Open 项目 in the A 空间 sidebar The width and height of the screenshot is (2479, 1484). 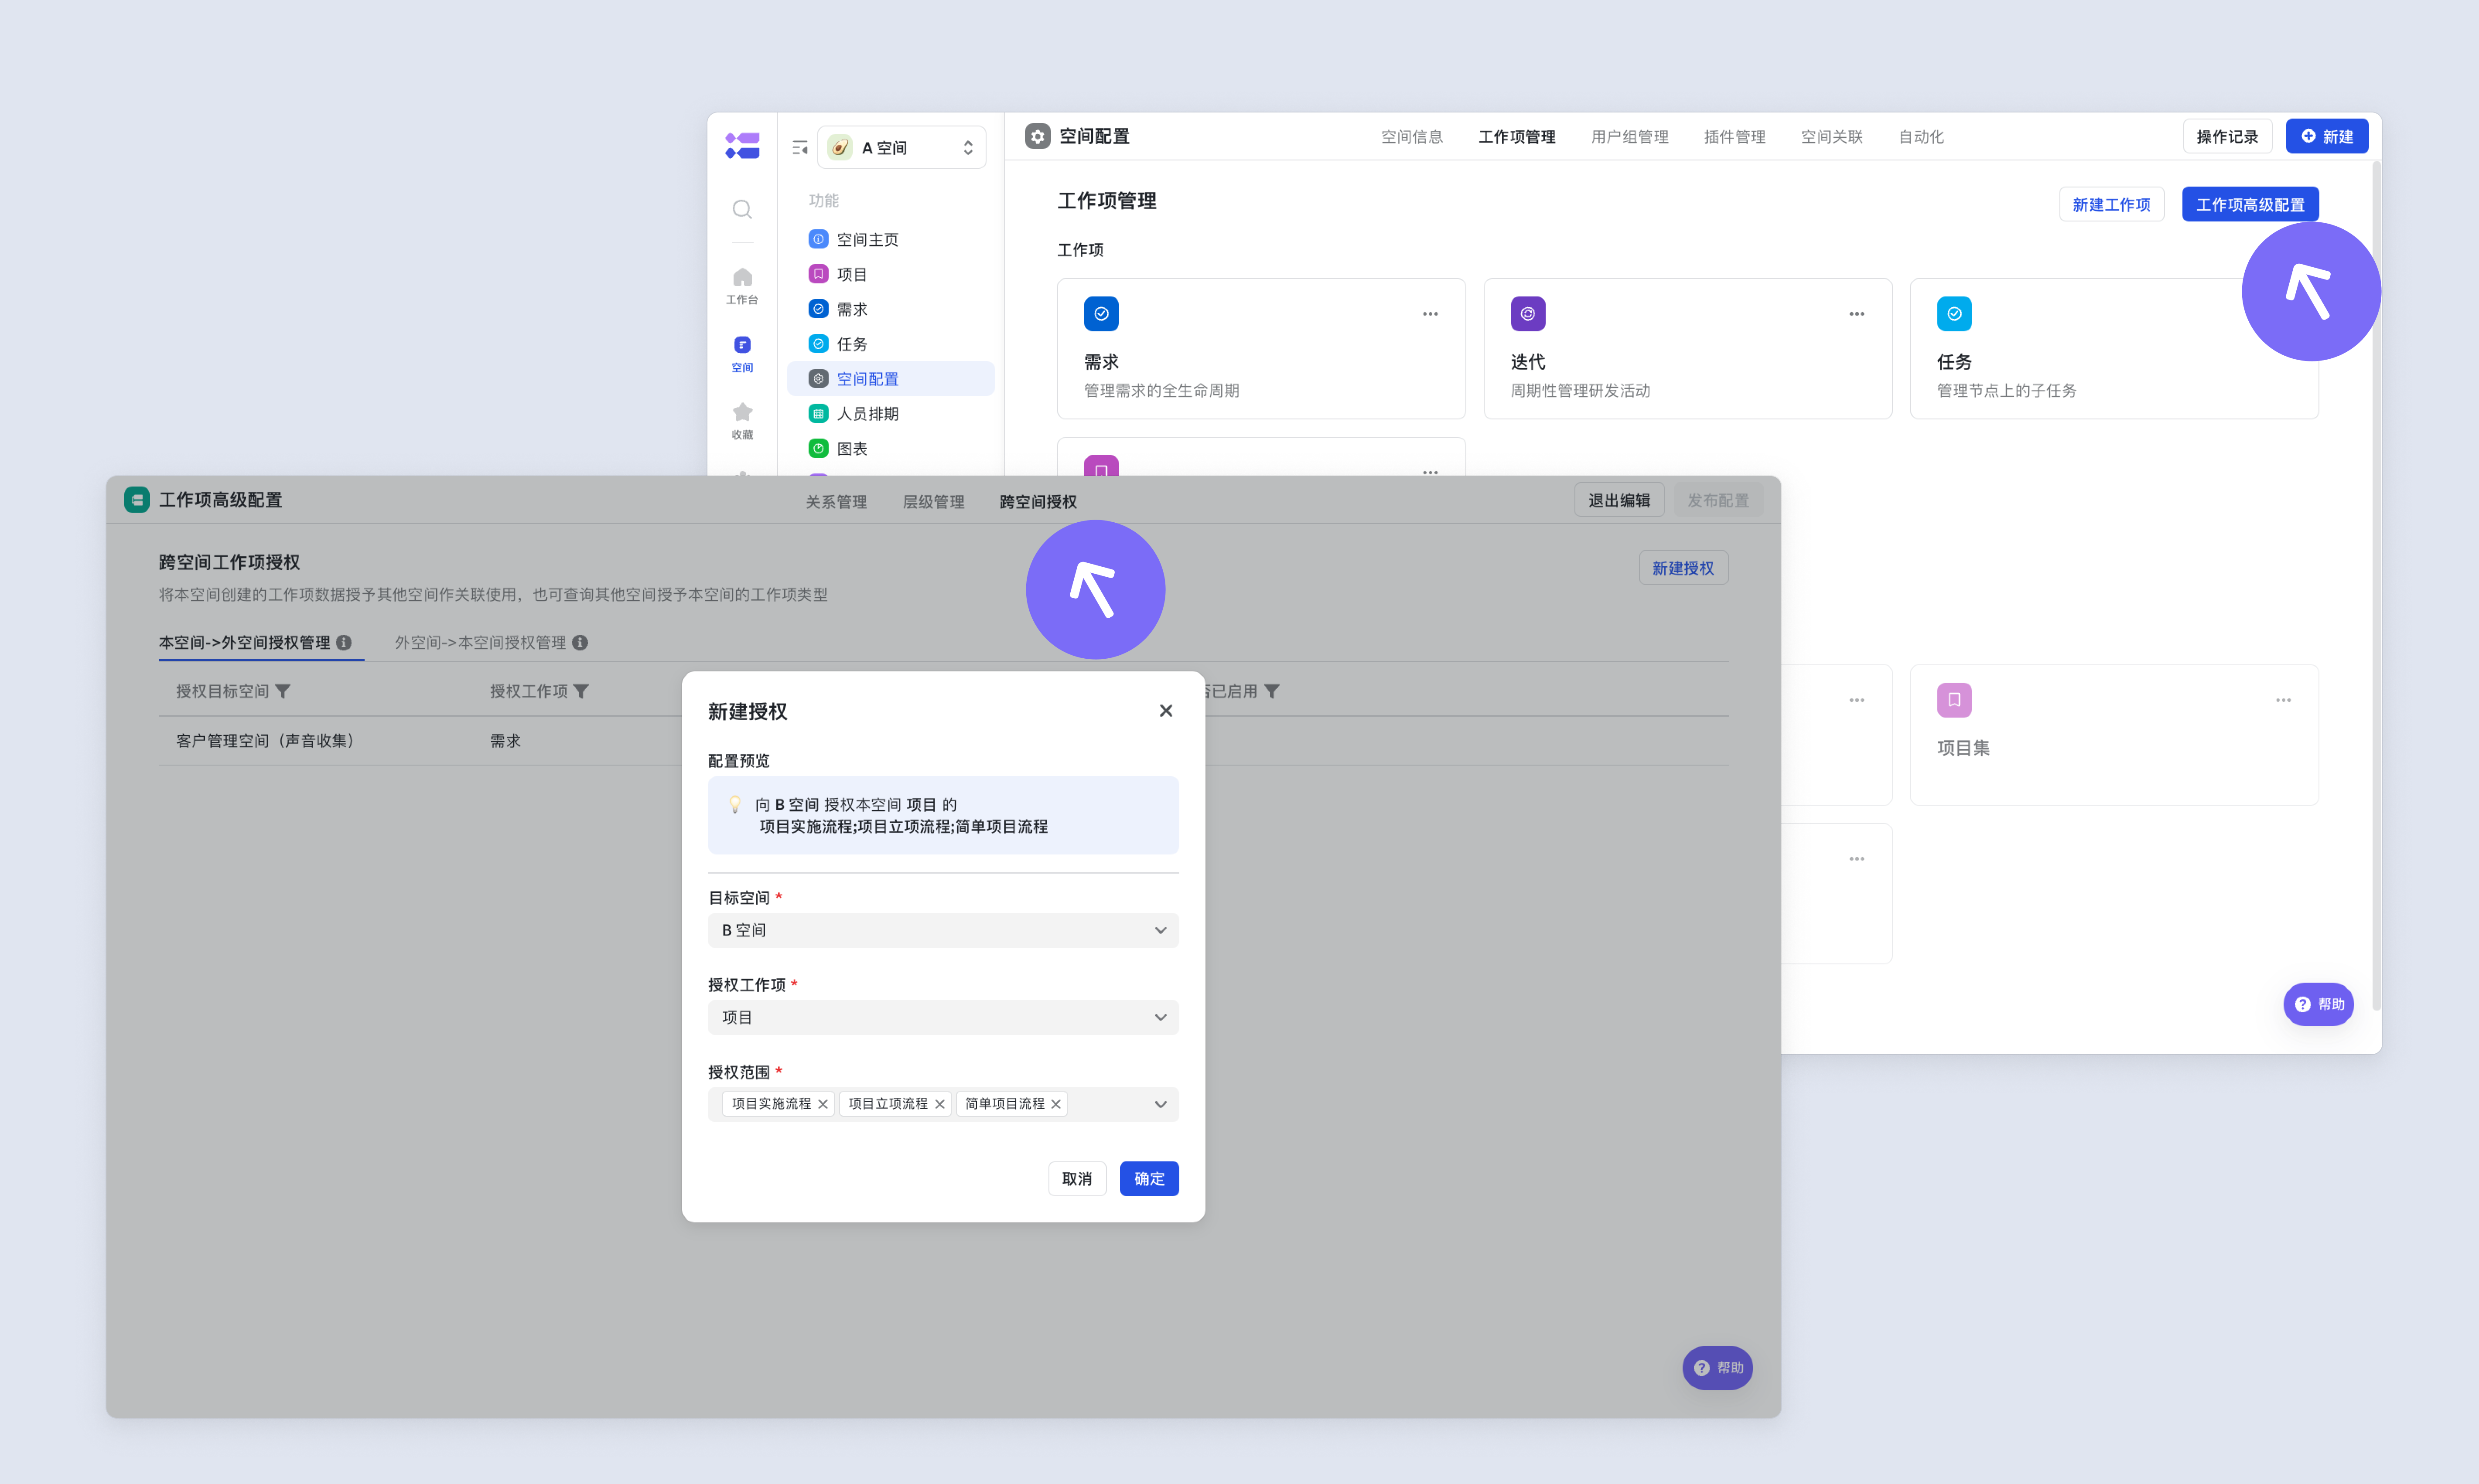890,274
